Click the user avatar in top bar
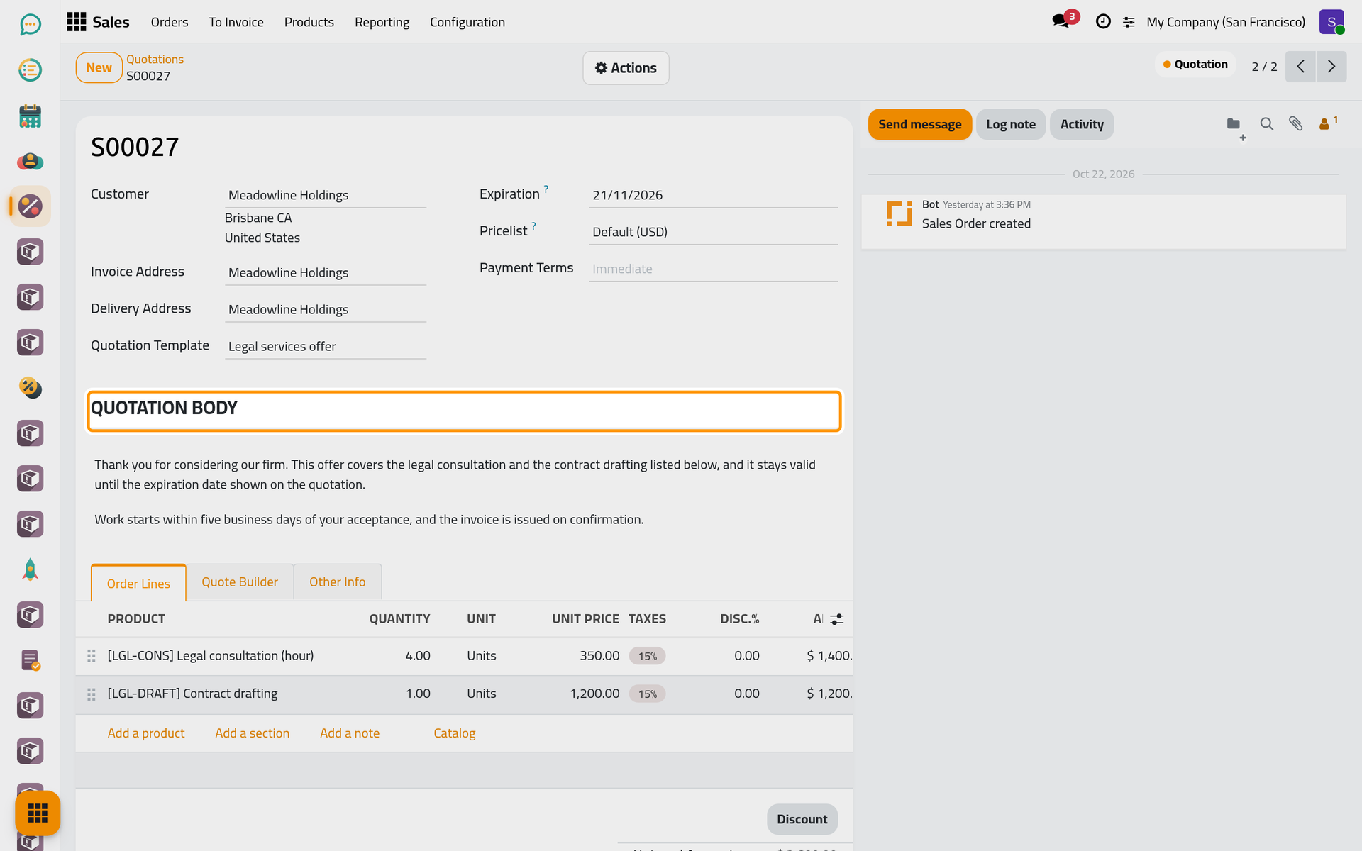Screen dimensions: 1362x851 coord(1331,22)
